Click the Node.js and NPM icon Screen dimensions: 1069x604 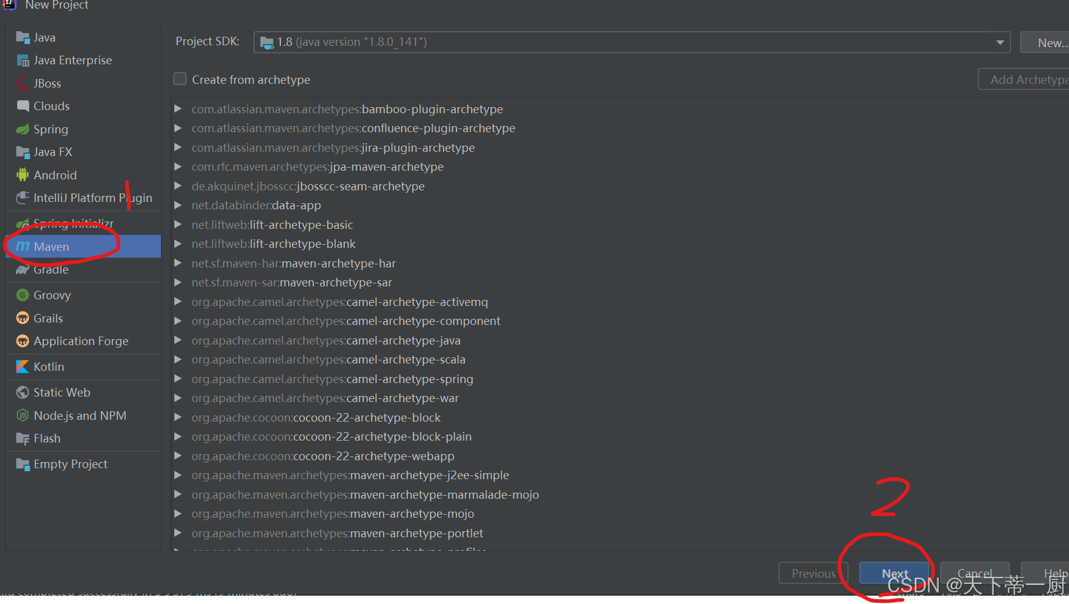click(x=23, y=416)
